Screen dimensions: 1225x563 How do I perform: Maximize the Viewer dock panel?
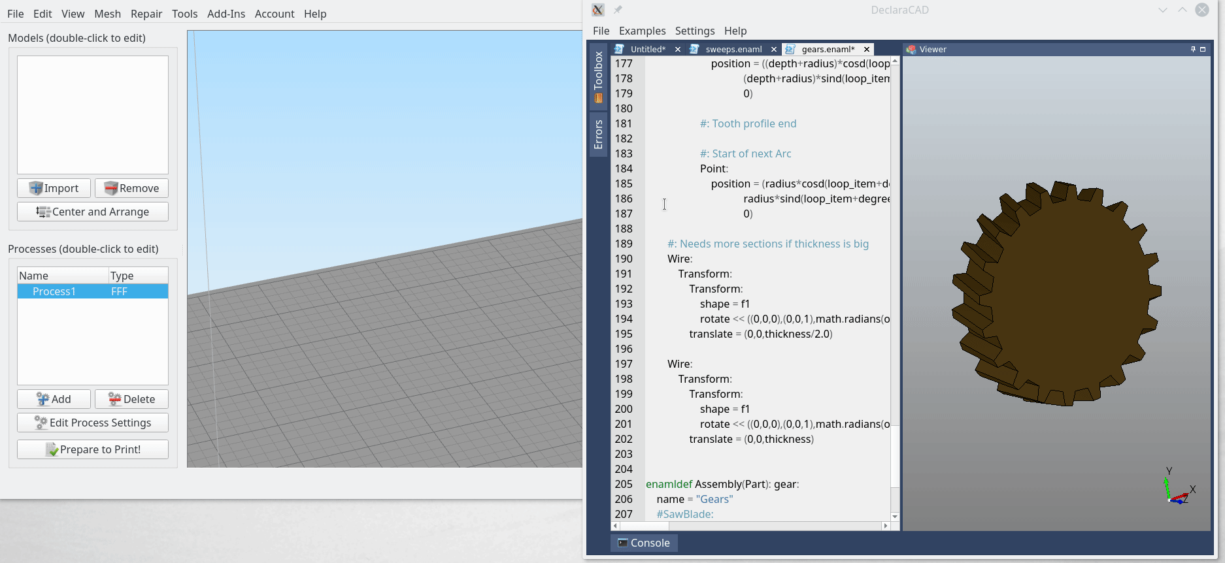(1203, 49)
